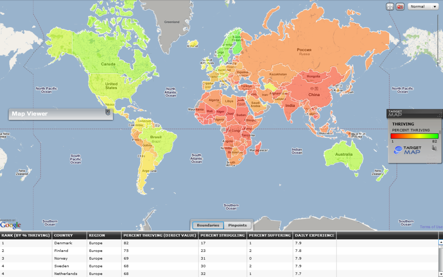Click the Google logo on the map
This screenshot has width=443, height=277.
click(10, 225)
